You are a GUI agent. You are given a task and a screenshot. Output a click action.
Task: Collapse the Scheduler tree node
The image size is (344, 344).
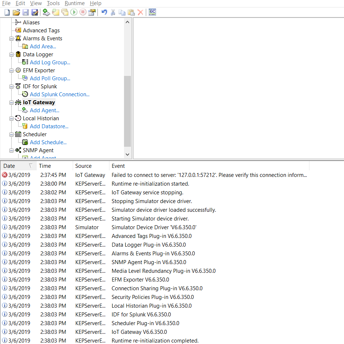11,134
